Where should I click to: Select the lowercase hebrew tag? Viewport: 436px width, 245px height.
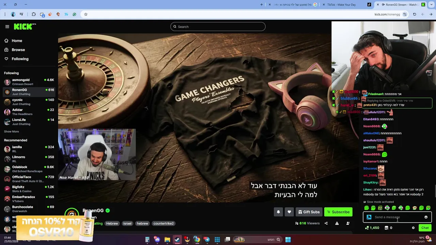click(142, 224)
